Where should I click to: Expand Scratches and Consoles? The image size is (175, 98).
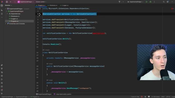pyautogui.click(x=5, y=24)
